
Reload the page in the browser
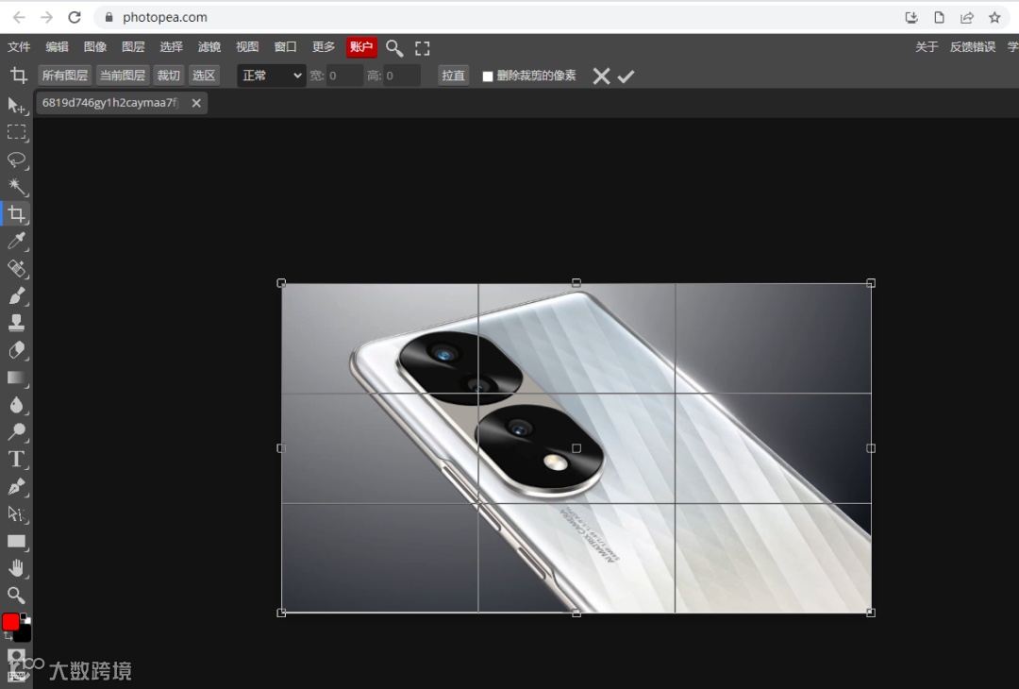point(75,18)
